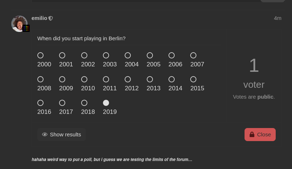Click the rainbow flair badge on avatar
292x169 pixels.
[x=26, y=28]
